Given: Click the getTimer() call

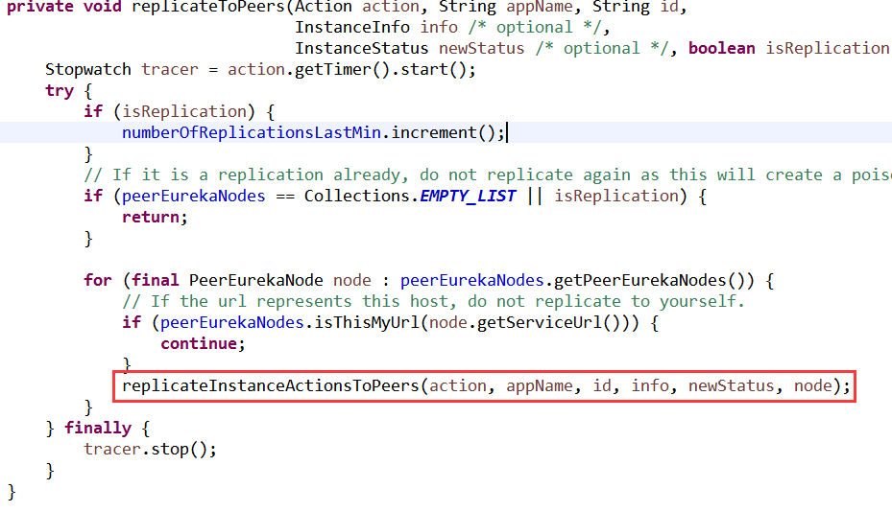Looking at the screenshot, I should tap(343, 69).
